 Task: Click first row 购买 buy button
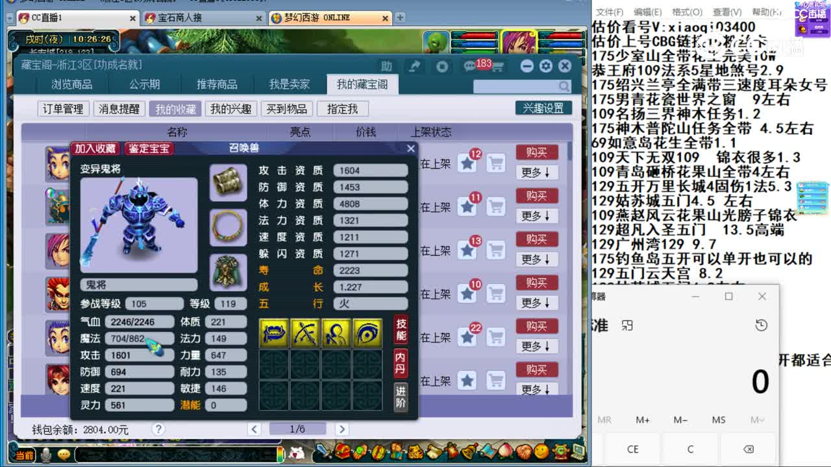(x=537, y=152)
